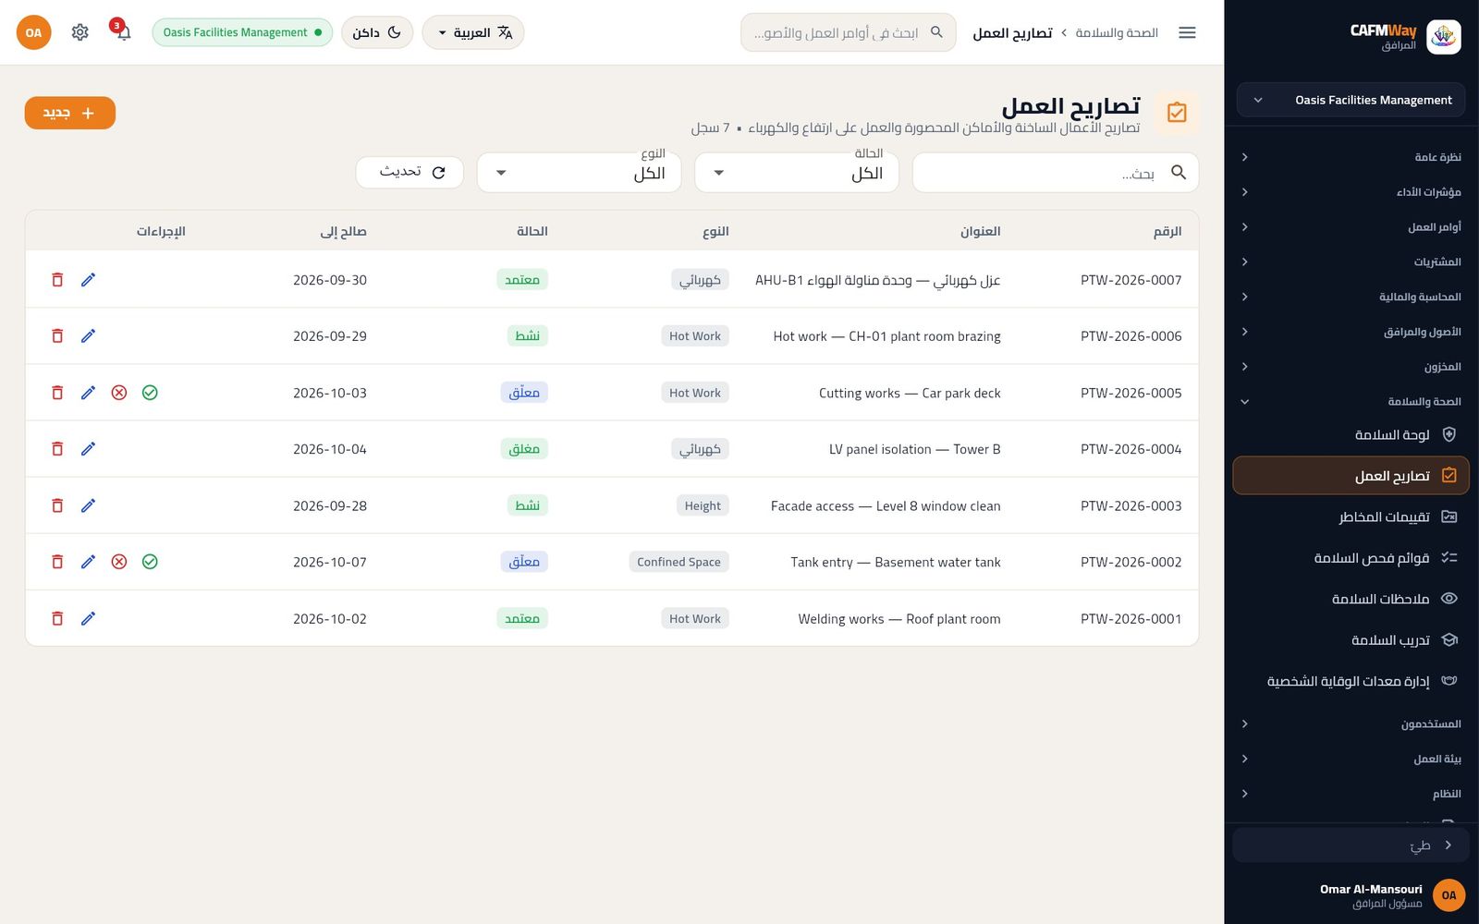
Task: Focus the global work orders search field
Action: point(848,32)
